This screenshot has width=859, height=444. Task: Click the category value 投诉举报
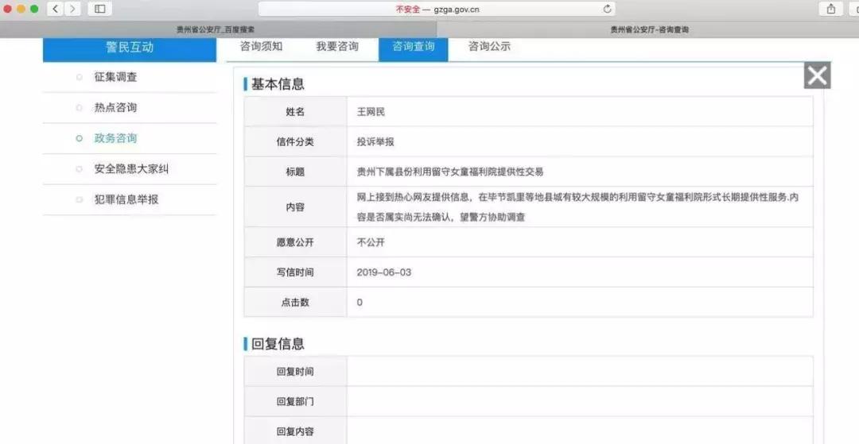coord(375,141)
